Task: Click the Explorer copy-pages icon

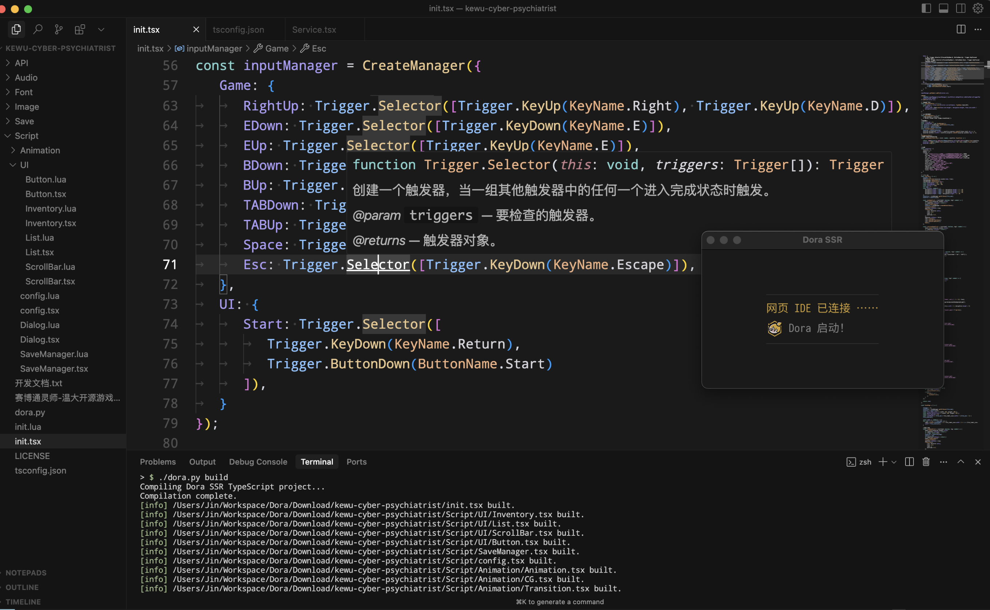Action: 16,29
